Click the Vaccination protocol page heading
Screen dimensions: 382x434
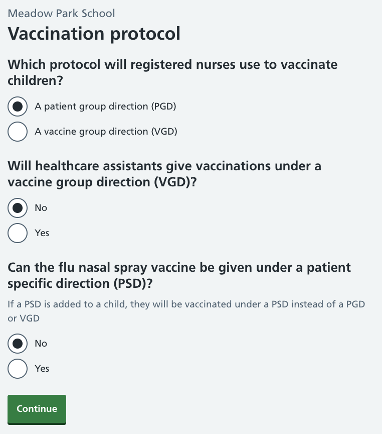pyautogui.click(x=94, y=34)
